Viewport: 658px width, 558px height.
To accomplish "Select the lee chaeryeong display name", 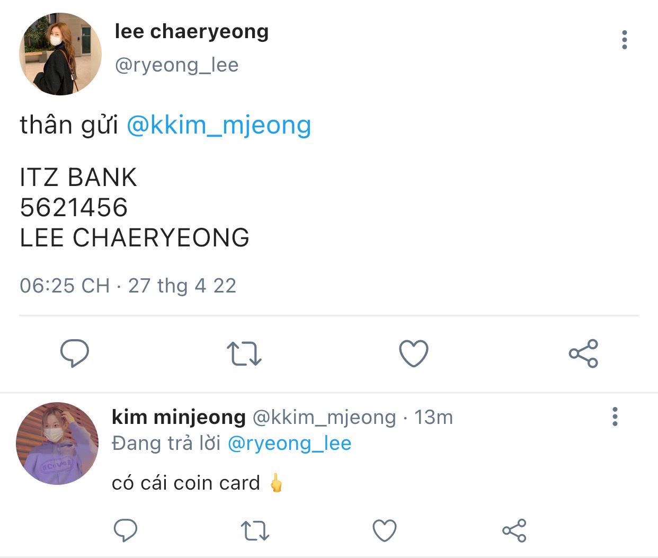I will coord(192,32).
